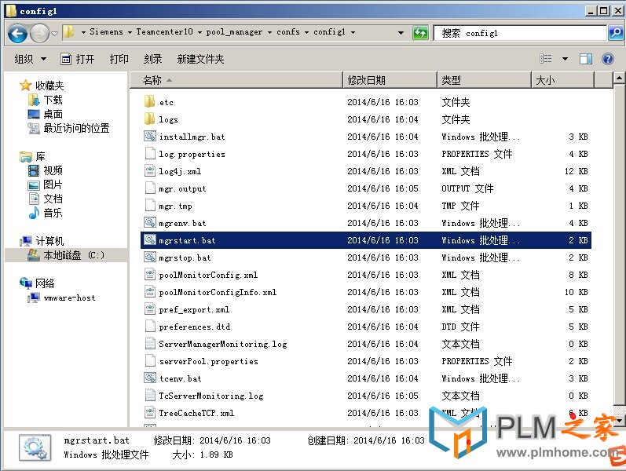Viewport: 626px width, 471px height.
Task: Click 刻录 in the toolbar
Action: click(x=153, y=59)
